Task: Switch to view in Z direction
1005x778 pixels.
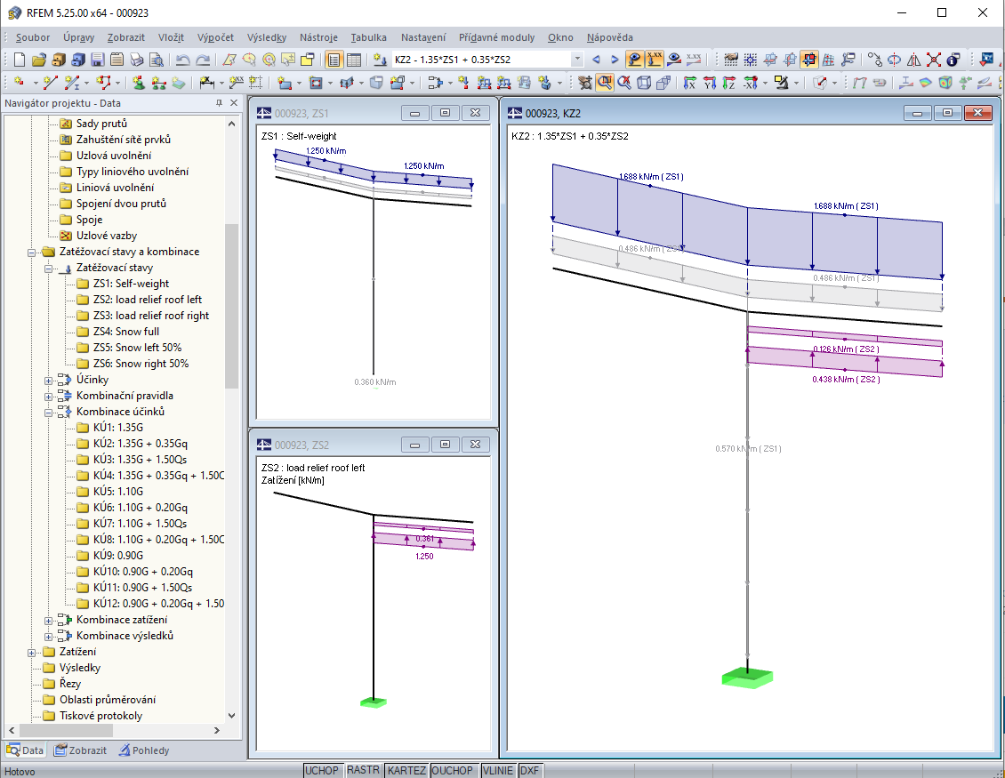Action: pos(728,82)
